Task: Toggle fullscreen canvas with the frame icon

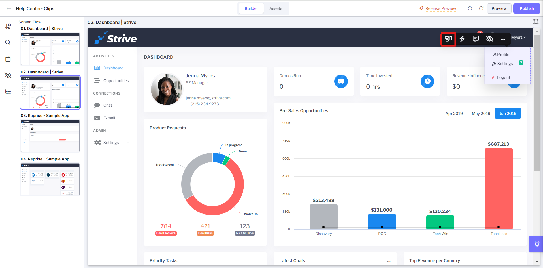Action: click(536, 22)
